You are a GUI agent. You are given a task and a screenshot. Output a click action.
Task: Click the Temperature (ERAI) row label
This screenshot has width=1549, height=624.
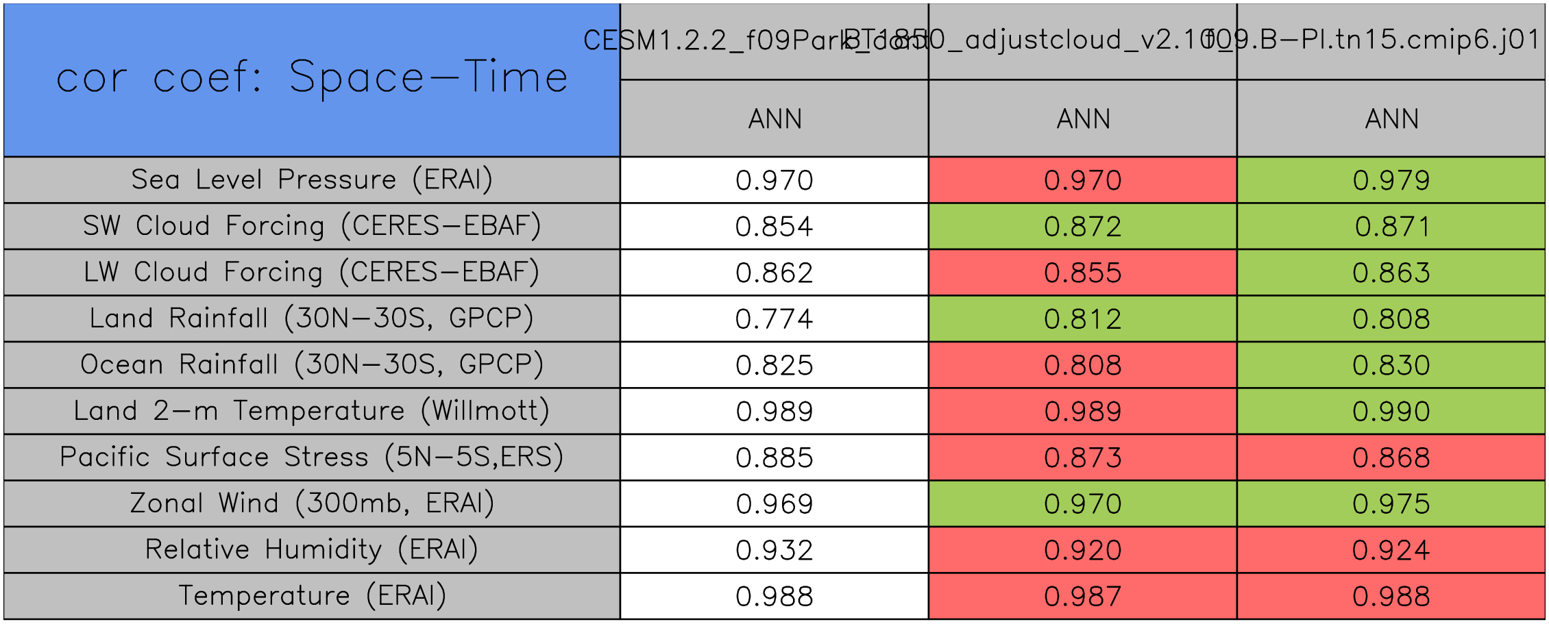312,596
